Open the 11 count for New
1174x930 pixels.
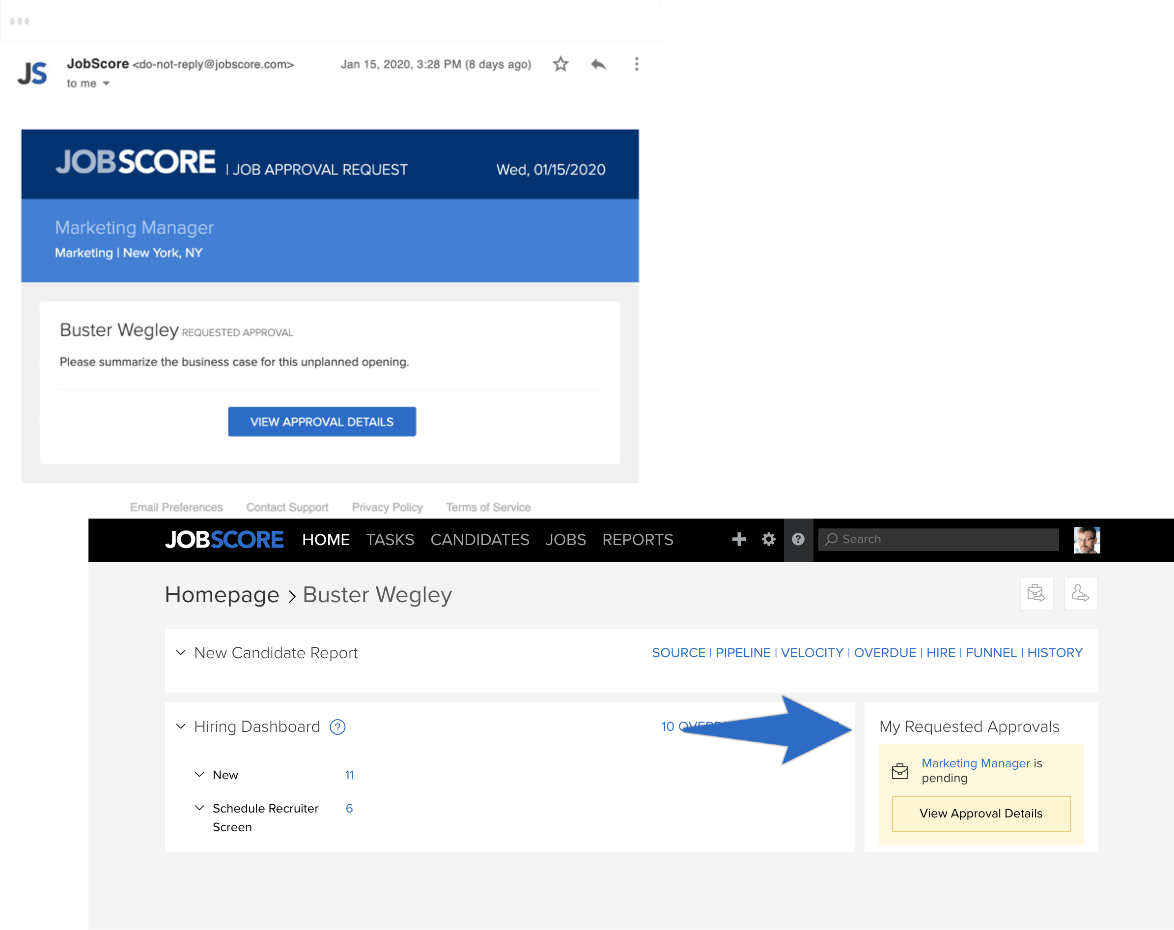click(349, 775)
